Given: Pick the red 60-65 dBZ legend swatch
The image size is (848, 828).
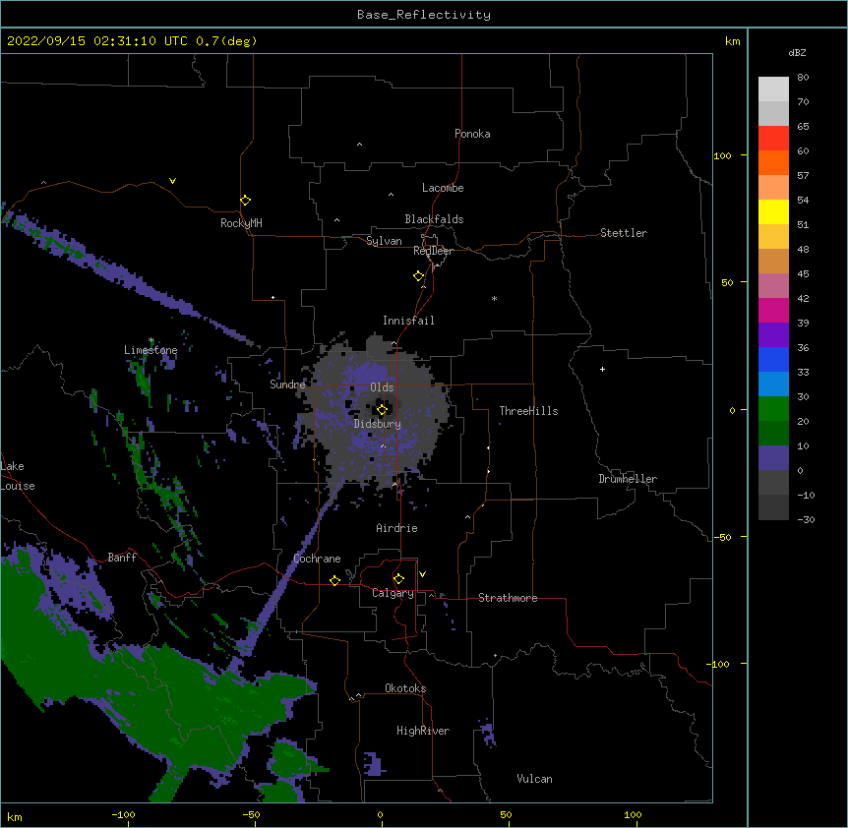Looking at the screenshot, I should coord(773,139).
